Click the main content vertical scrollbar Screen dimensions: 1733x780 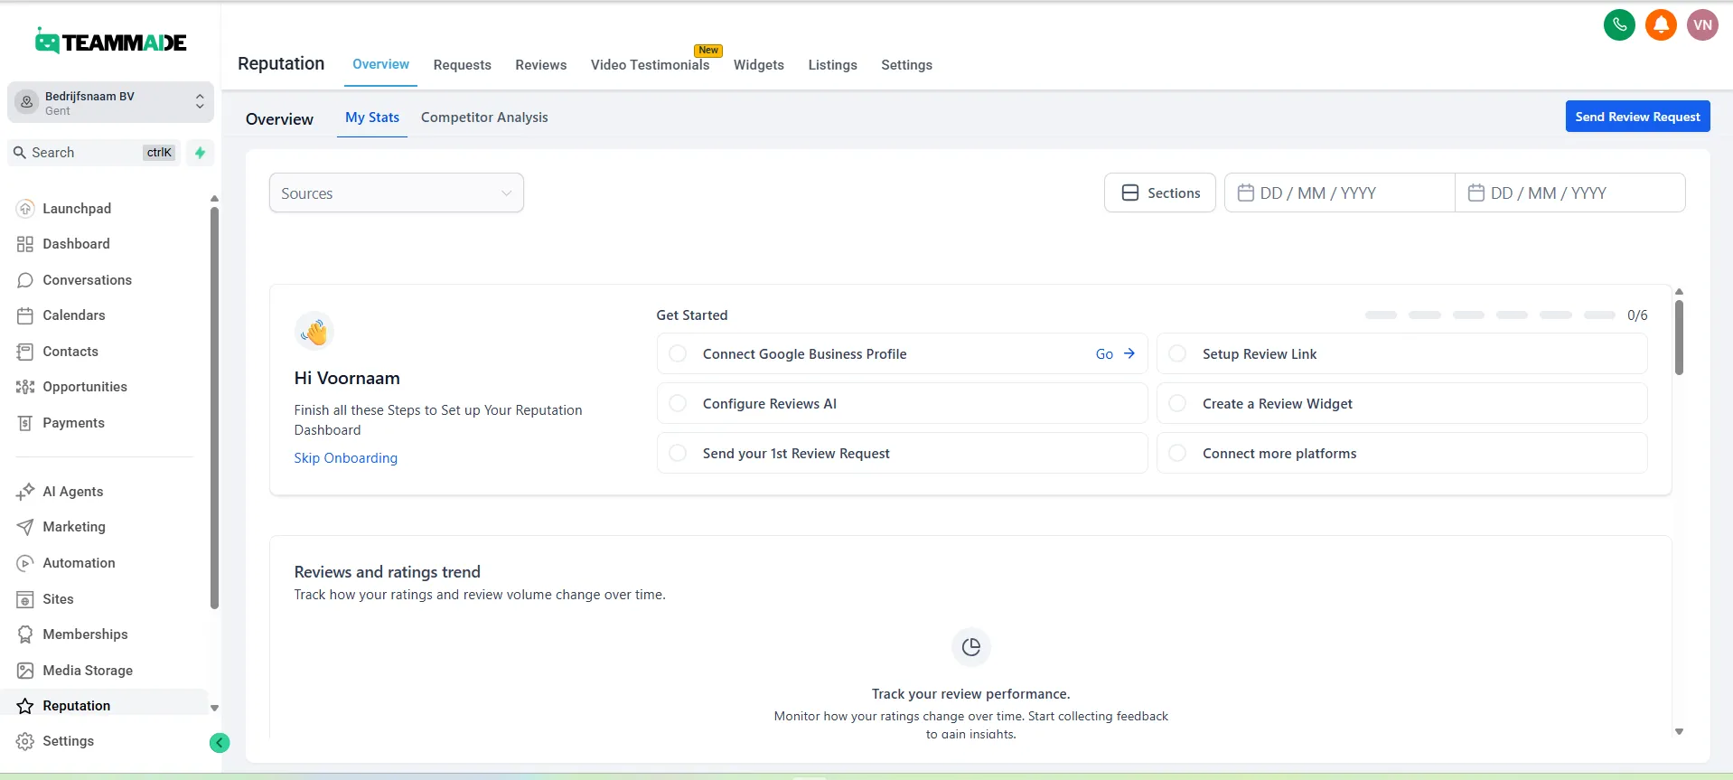pos(1679,337)
